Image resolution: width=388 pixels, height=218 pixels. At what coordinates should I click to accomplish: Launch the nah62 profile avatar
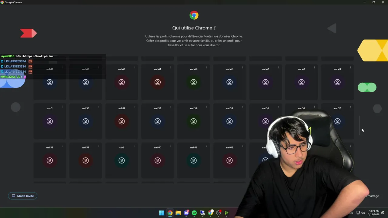[229, 160]
